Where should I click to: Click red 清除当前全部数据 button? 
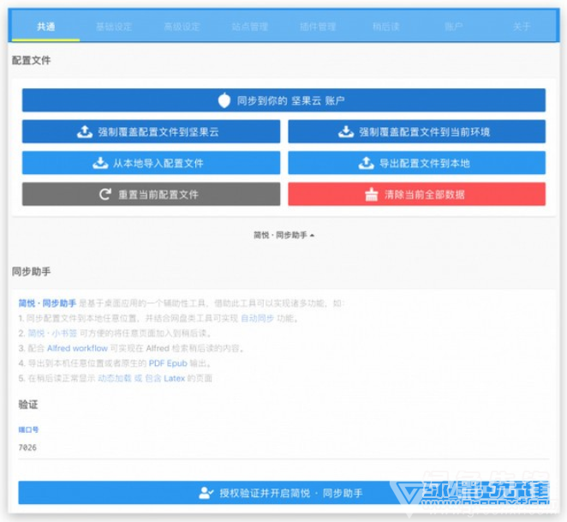click(x=416, y=195)
